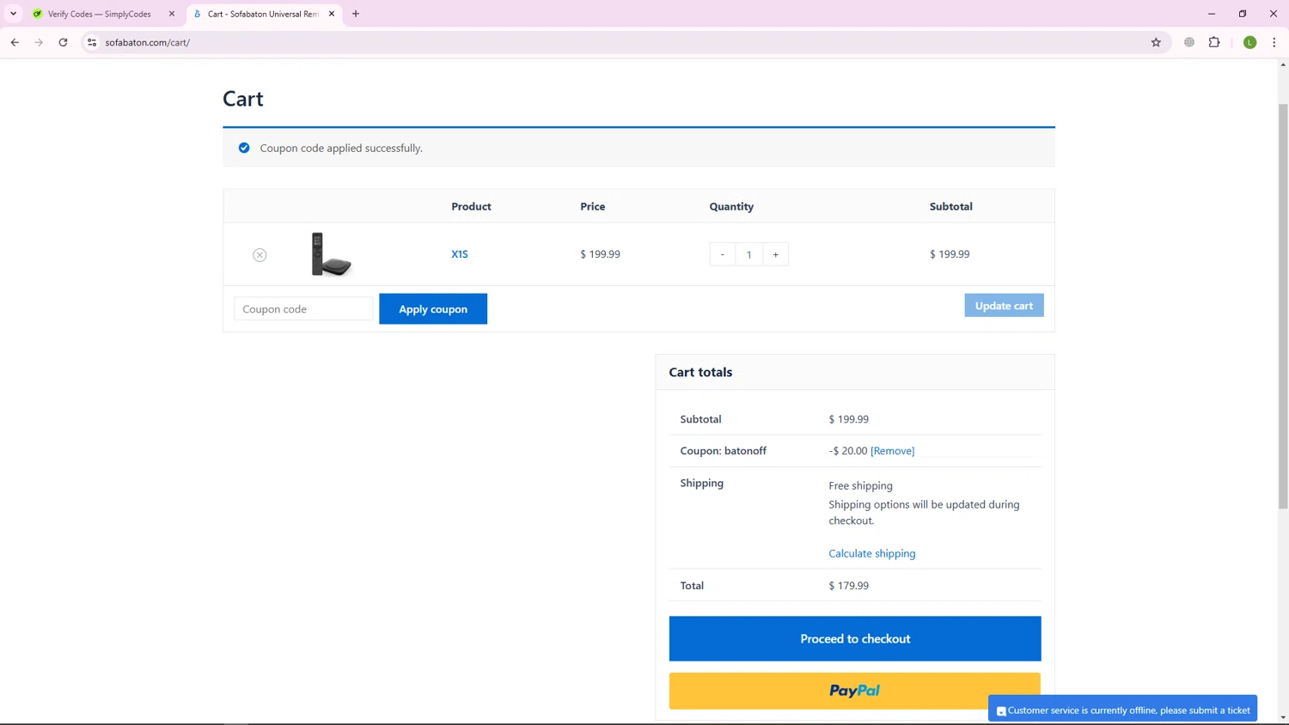Click the $ 179.99 total value
Viewport: 1289px width, 725px height.
pyautogui.click(x=848, y=586)
